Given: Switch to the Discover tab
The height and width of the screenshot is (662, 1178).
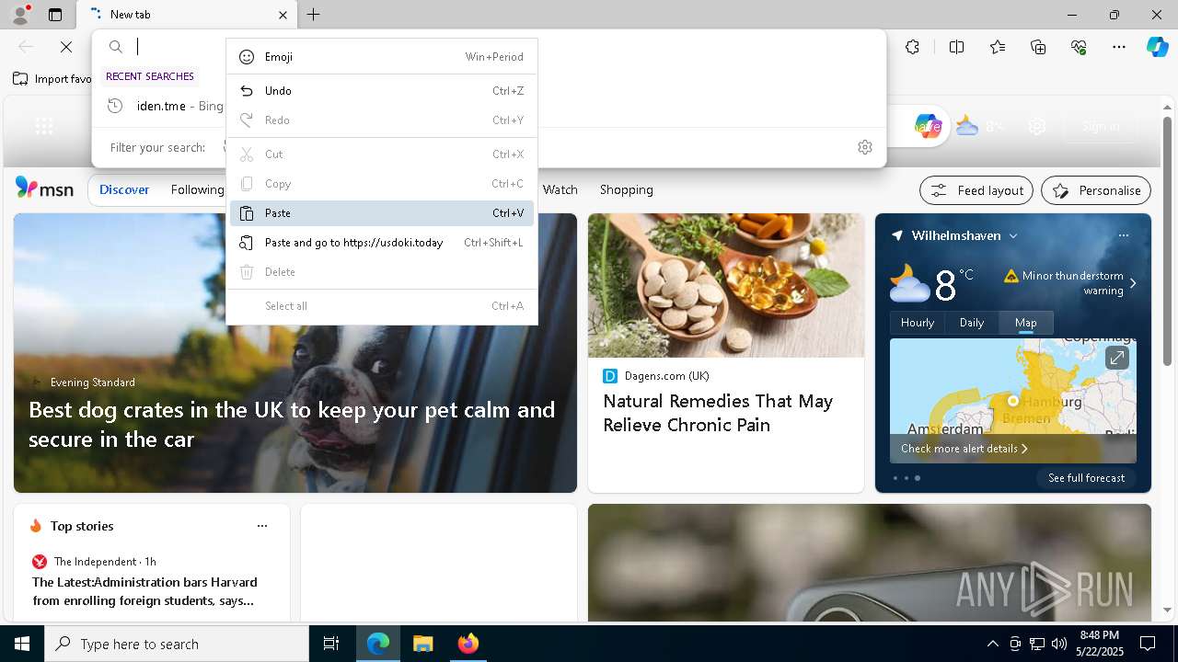Looking at the screenshot, I should click(124, 189).
